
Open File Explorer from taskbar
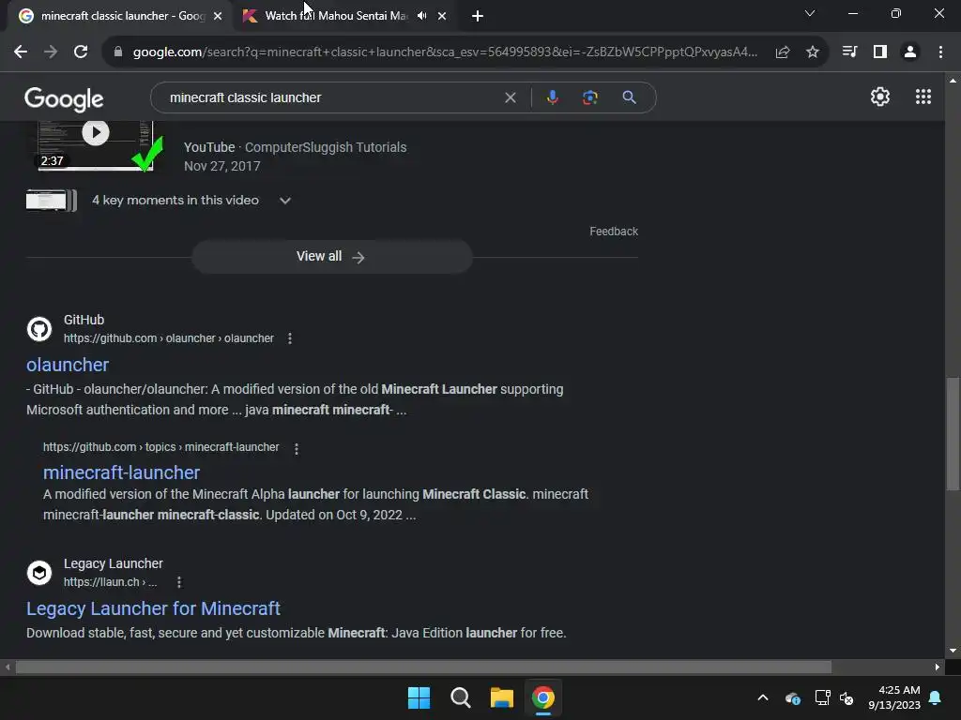tap(502, 697)
